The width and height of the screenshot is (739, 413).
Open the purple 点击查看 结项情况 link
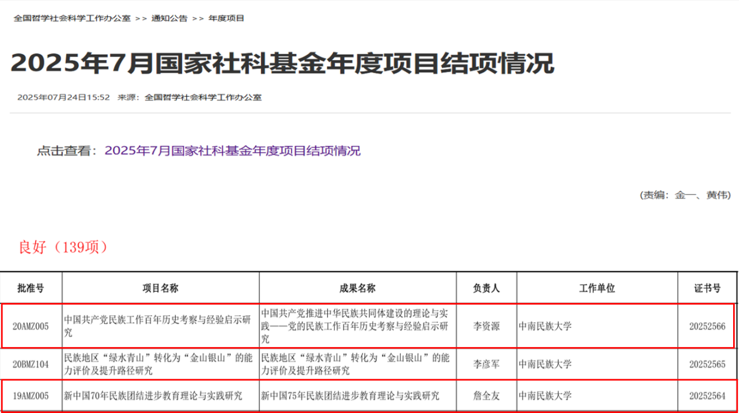pos(232,151)
